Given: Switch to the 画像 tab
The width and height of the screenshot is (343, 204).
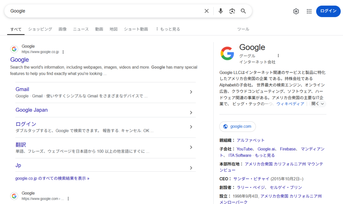Looking at the screenshot, I should (x=62, y=29).
